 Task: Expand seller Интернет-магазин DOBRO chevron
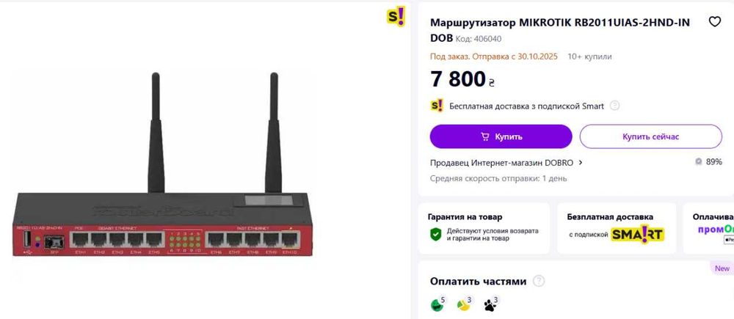[581, 163]
